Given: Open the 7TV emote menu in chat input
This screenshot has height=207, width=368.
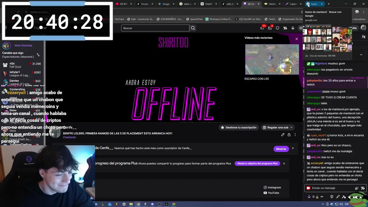Looking at the screenshot, I should point(363,188).
